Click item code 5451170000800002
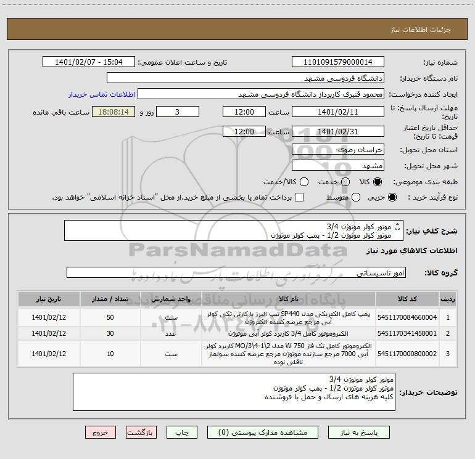 (x=407, y=354)
